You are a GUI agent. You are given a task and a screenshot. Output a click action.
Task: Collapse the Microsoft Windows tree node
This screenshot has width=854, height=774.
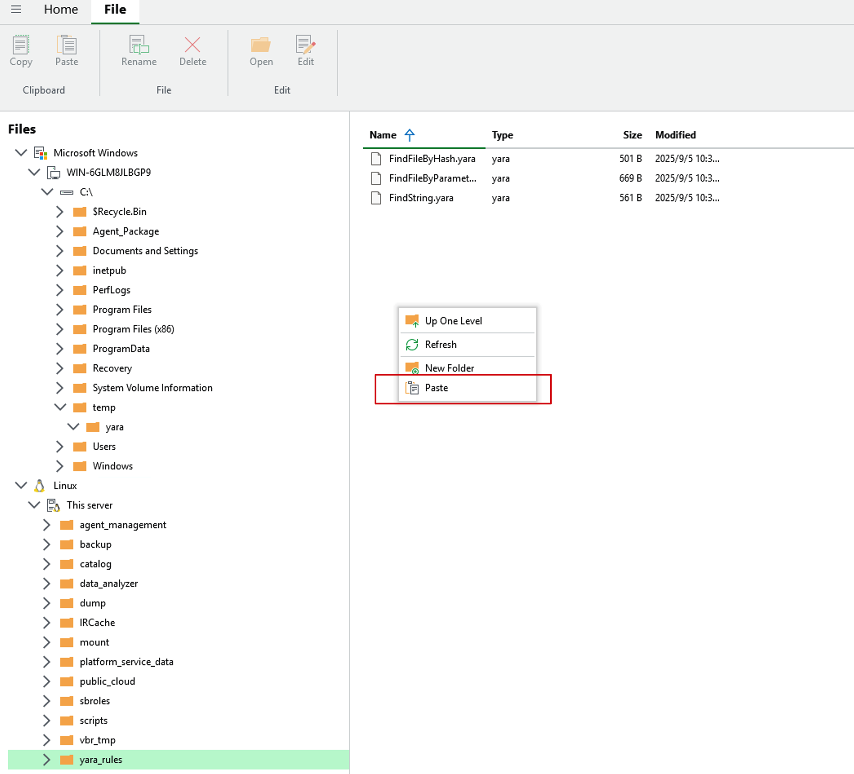pyautogui.click(x=21, y=153)
